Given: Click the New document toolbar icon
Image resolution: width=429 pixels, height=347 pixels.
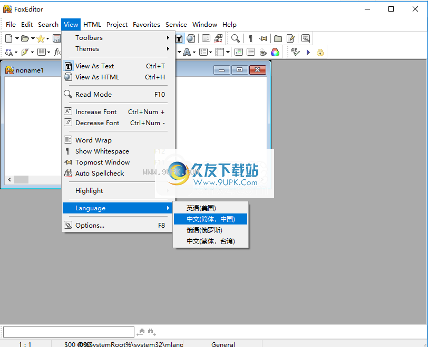Looking at the screenshot, I should 9,38.
